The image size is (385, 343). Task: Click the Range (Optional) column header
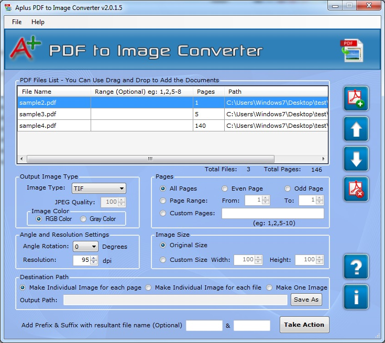click(x=142, y=92)
